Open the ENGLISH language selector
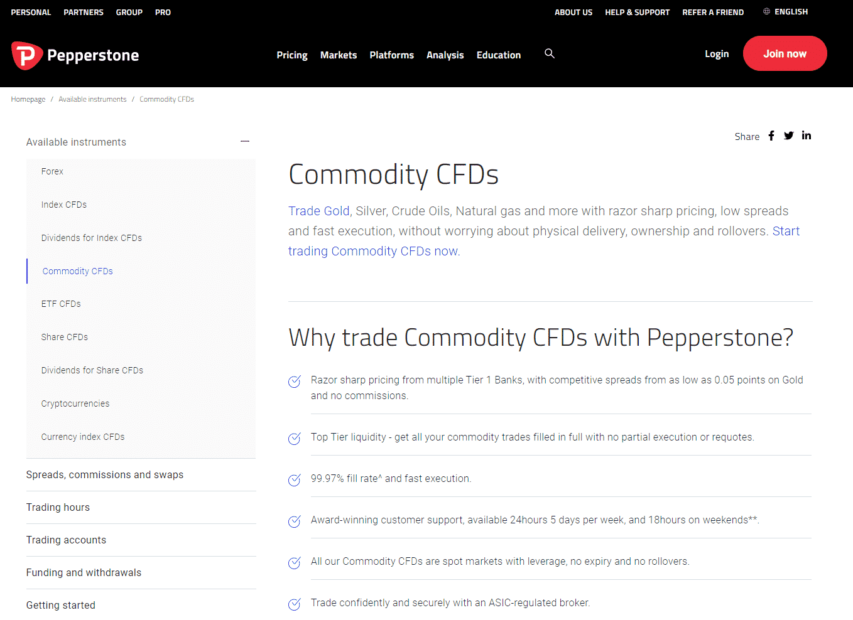853x620 pixels. point(791,12)
